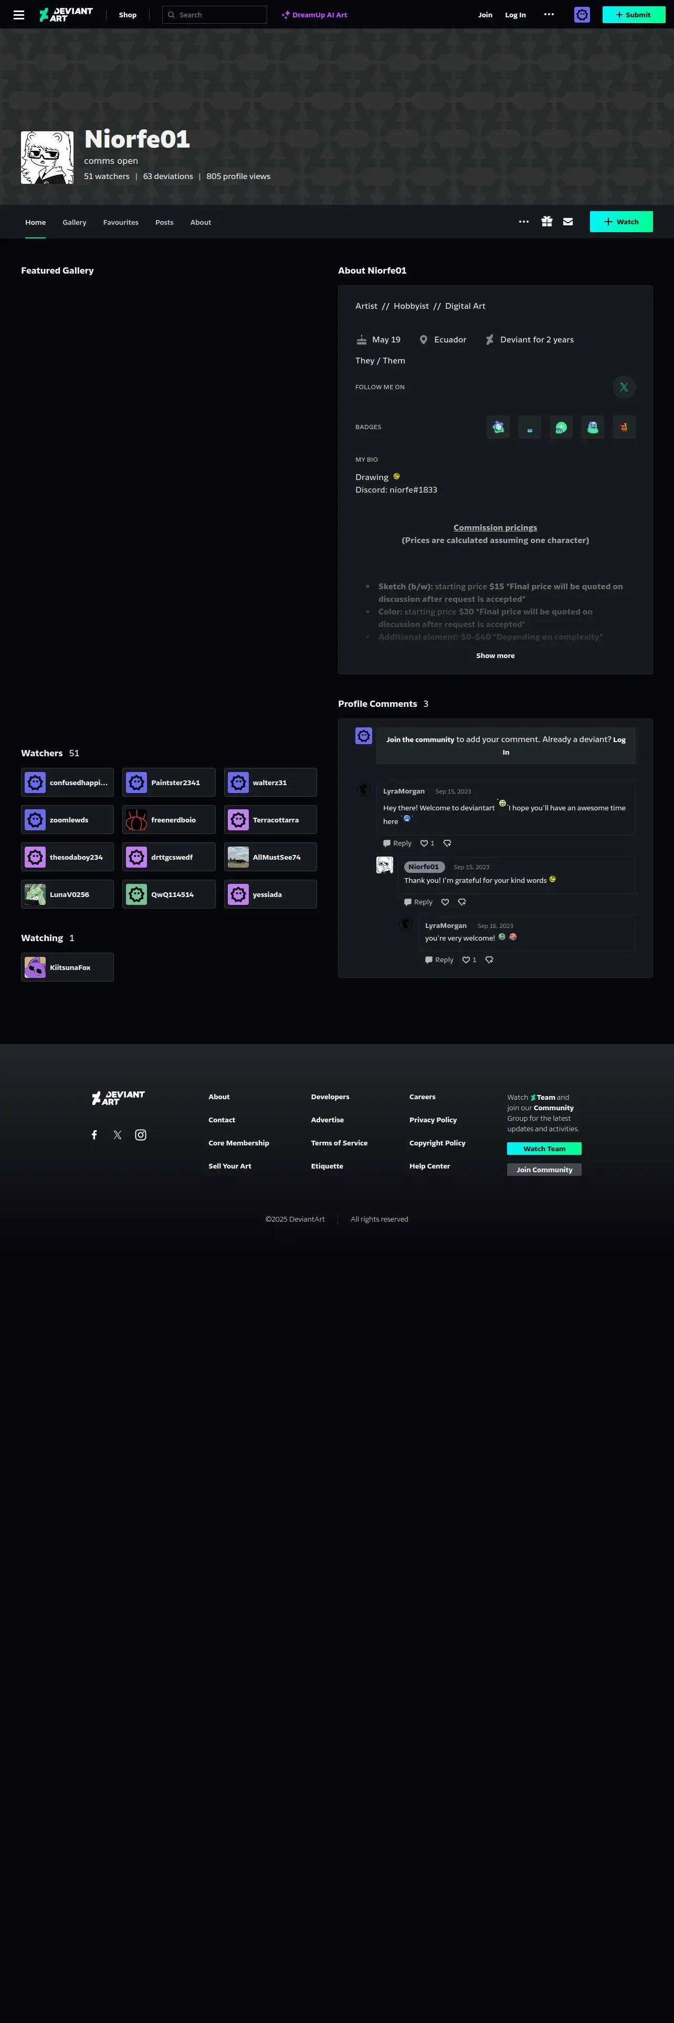Open the Instagram icon in footer
674x2023 pixels.
(141, 1135)
